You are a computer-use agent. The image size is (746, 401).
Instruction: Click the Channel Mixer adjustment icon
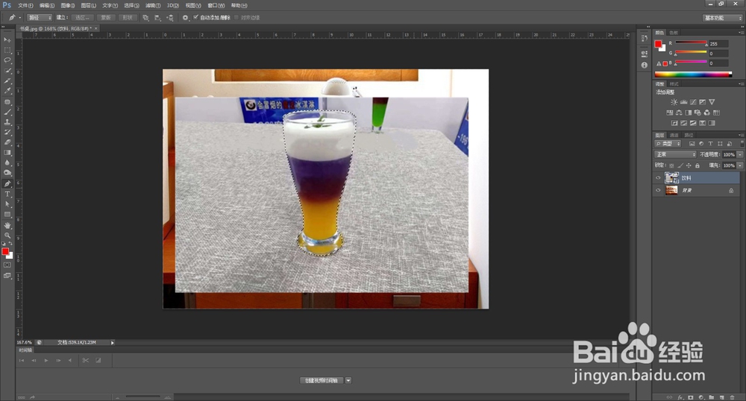coord(706,113)
